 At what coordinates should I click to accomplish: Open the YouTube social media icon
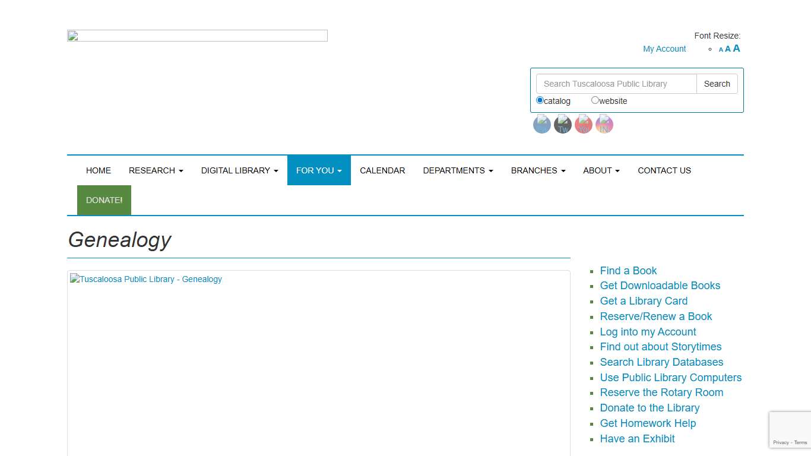pyautogui.click(x=583, y=124)
